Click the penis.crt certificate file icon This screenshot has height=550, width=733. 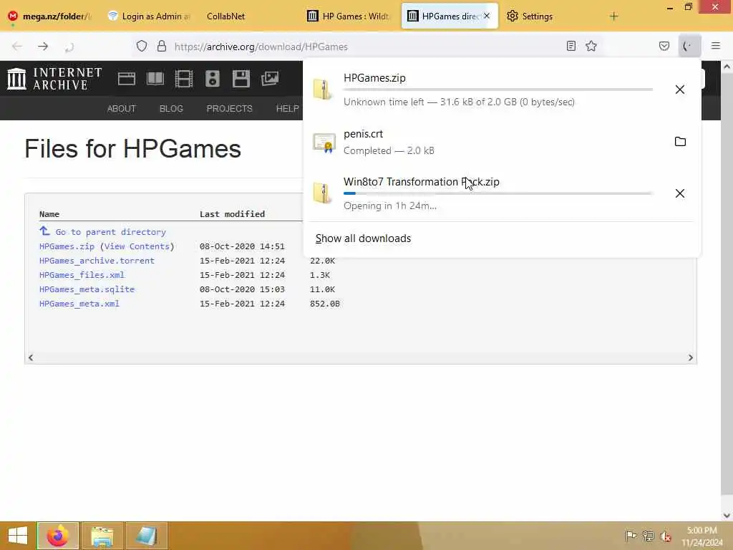(x=324, y=143)
